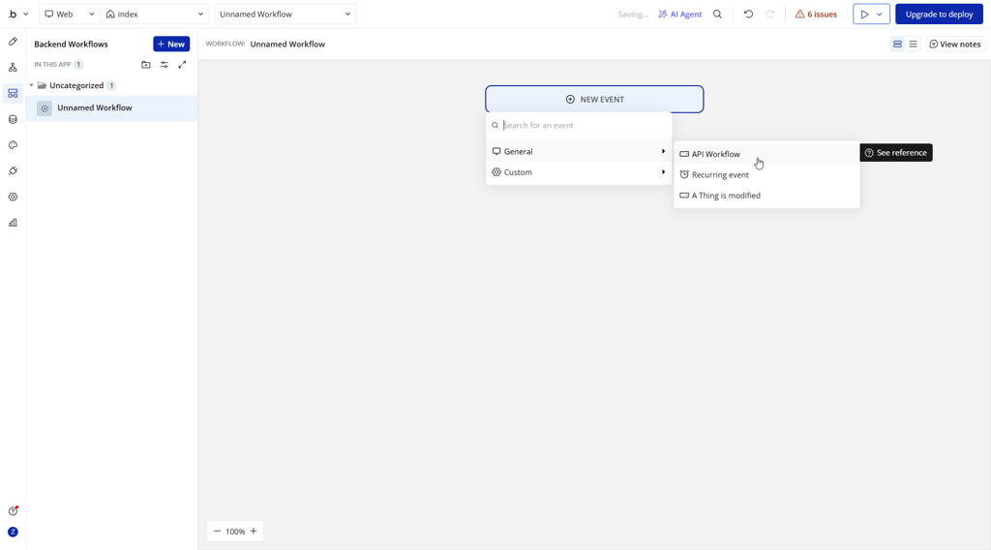Click the NEW EVENT box
Screen dimensions: 991x550
594,100
